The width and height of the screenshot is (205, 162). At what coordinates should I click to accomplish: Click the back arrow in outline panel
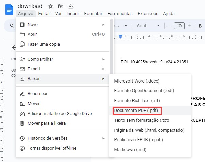pos(14,48)
